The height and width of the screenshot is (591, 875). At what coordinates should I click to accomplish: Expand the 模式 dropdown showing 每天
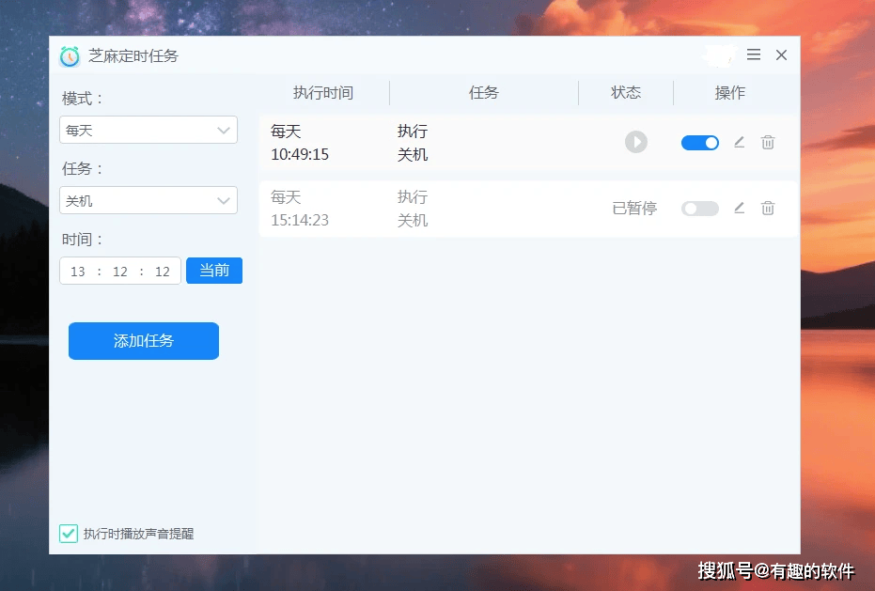tap(148, 131)
